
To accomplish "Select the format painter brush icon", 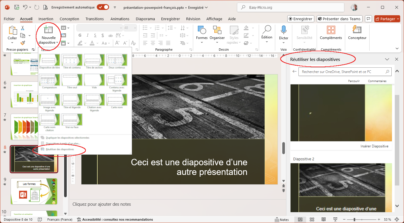I will [23, 43].
